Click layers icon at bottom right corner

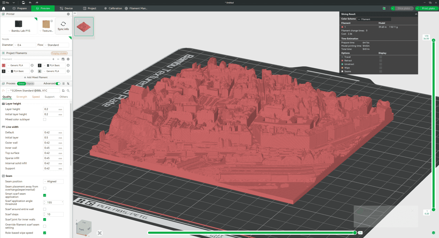click(434, 233)
